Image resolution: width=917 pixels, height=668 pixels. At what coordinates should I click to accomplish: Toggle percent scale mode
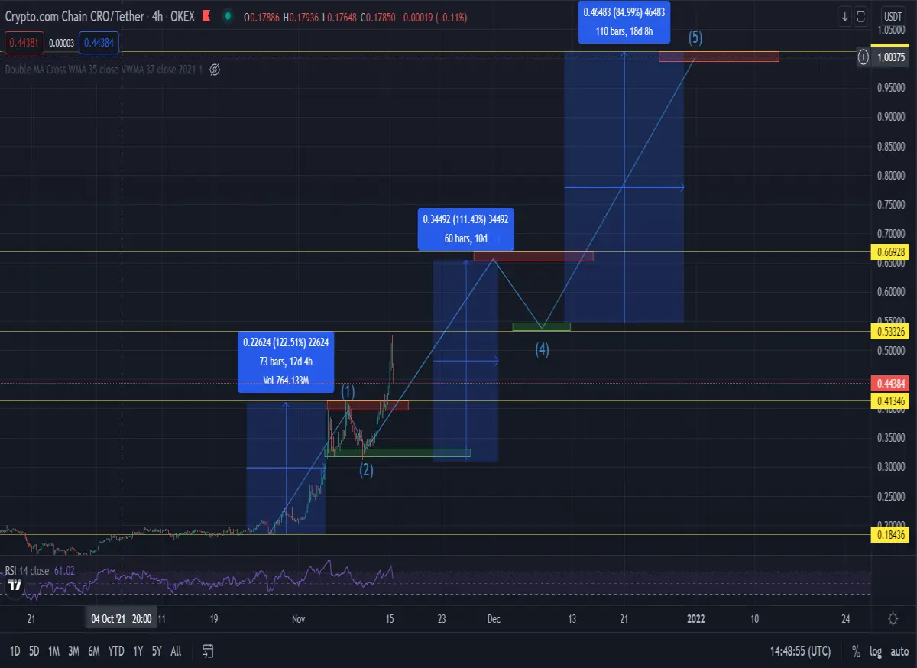pyautogui.click(x=856, y=651)
